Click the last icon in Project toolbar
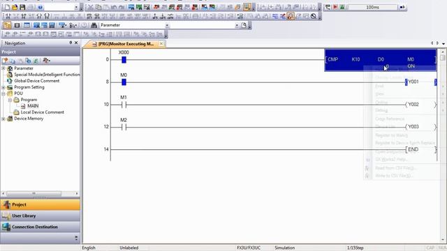 coord(46,61)
